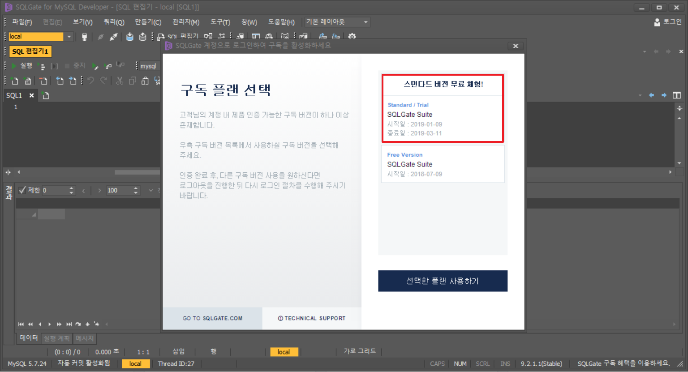Click 선택한 플랜 사용하기 button
Screen dimensions: 688x372
[443, 281]
